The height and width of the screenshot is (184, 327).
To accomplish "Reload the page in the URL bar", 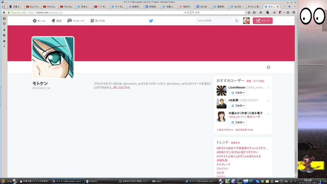I will pyautogui.click(x=188, y=13).
